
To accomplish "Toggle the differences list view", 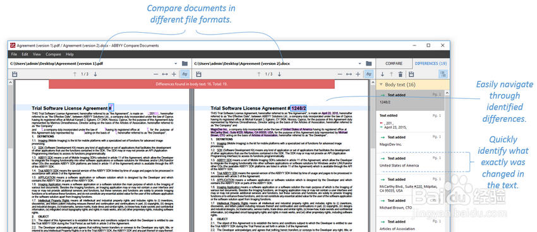I will 443,74.
